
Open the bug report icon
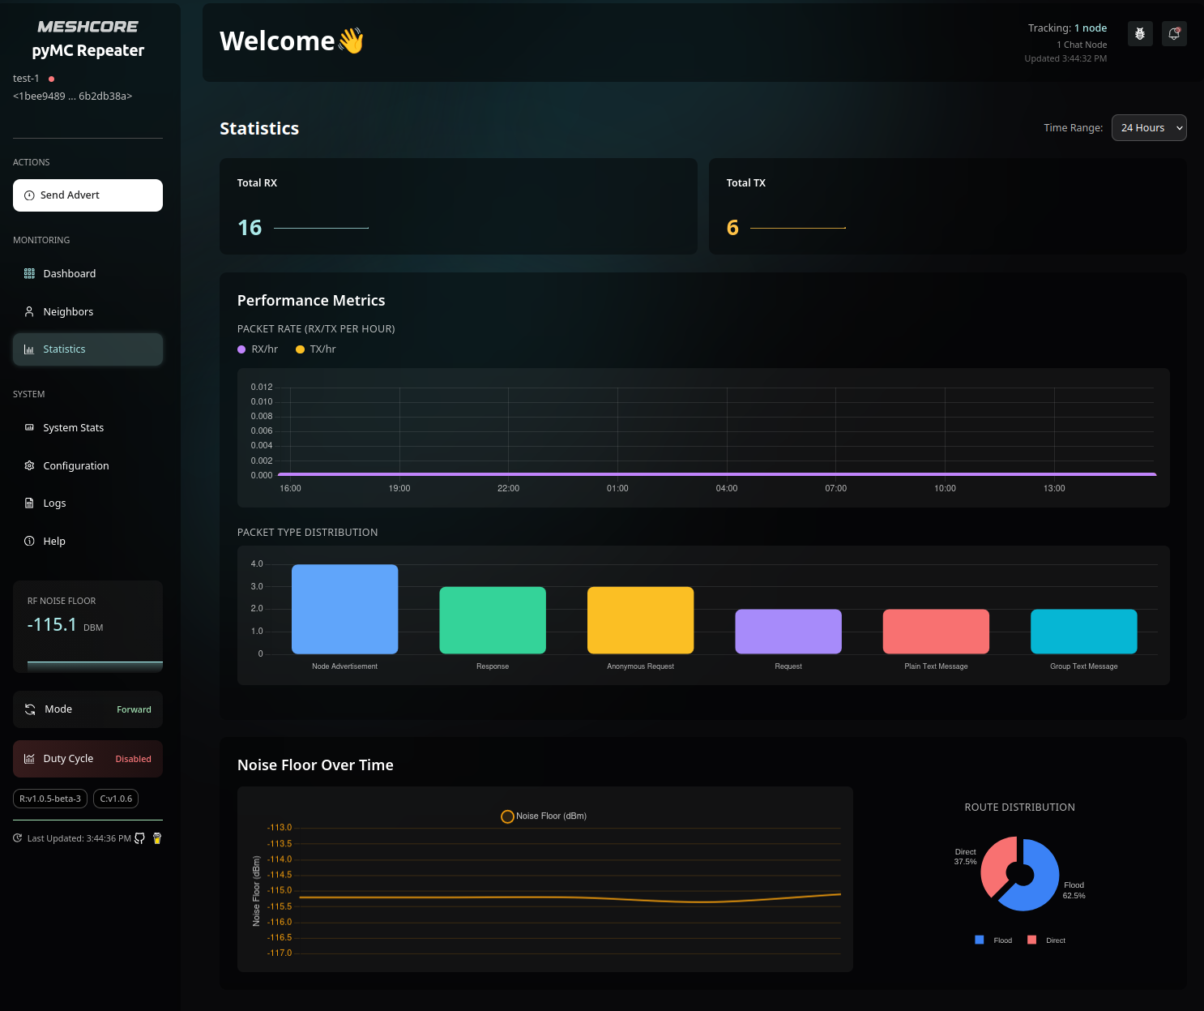tap(1140, 34)
